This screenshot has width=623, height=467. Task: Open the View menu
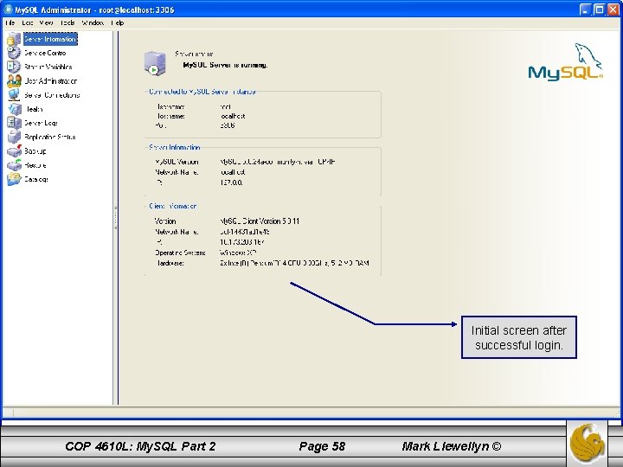[x=46, y=23]
